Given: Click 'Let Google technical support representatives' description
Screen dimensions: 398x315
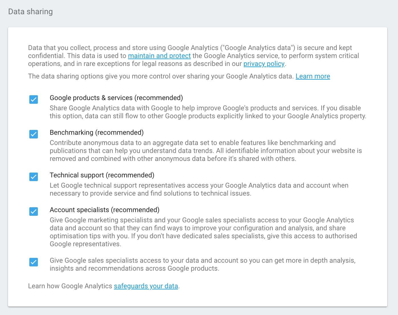Looking at the screenshot, I should [199, 189].
